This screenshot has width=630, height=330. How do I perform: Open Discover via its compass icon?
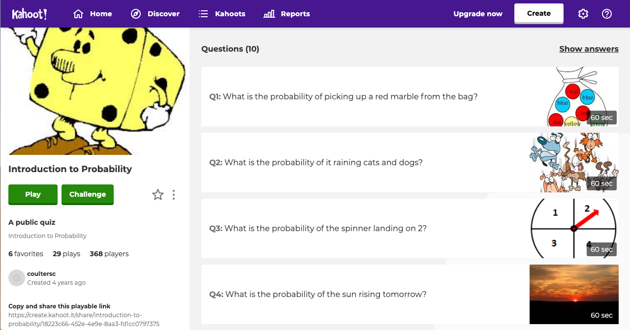pos(135,14)
